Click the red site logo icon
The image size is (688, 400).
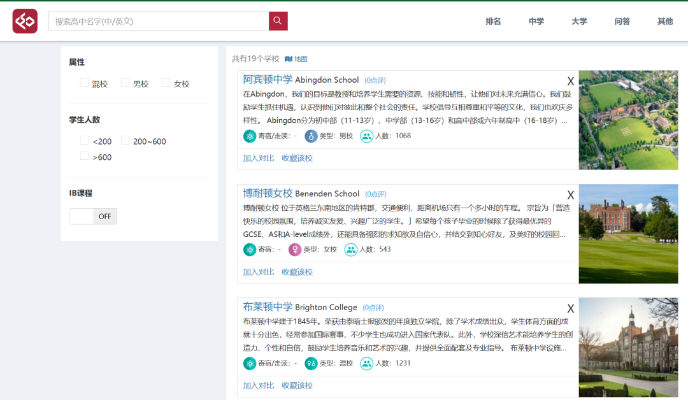click(25, 21)
